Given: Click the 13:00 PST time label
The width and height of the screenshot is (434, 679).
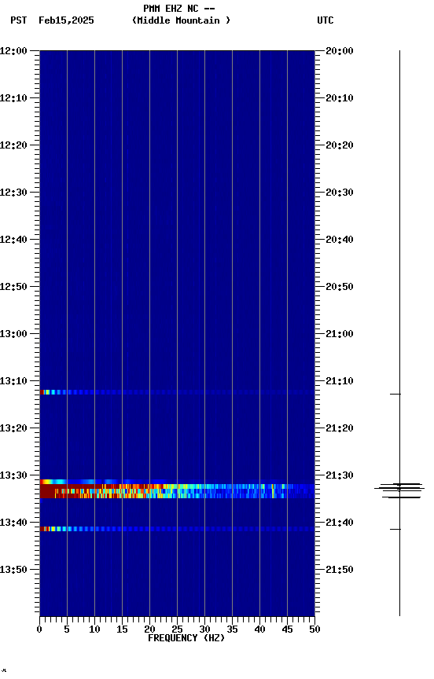Looking at the screenshot, I should coord(13,334).
